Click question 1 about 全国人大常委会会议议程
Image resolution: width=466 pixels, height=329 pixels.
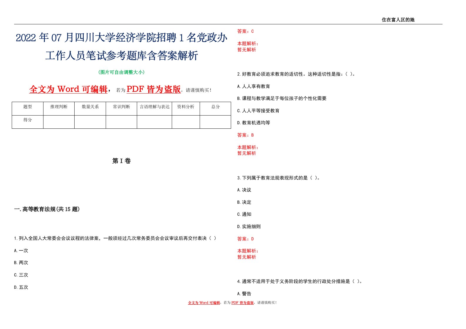(x=115, y=238)
